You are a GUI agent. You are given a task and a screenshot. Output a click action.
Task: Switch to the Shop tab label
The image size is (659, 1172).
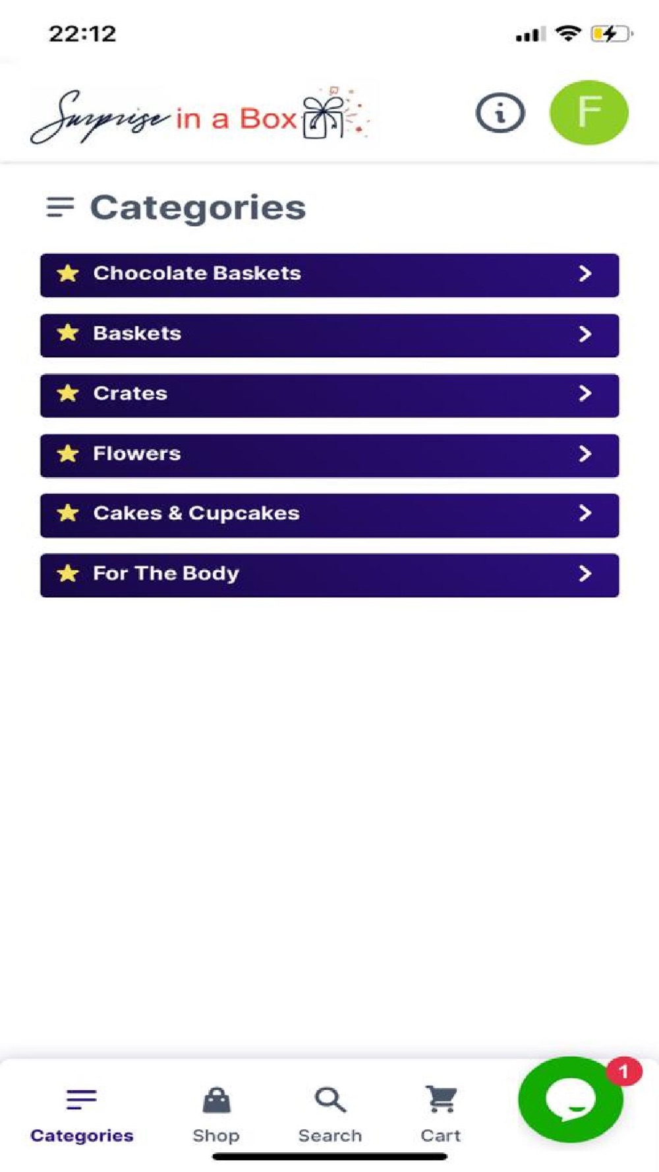coord(216,1136)
